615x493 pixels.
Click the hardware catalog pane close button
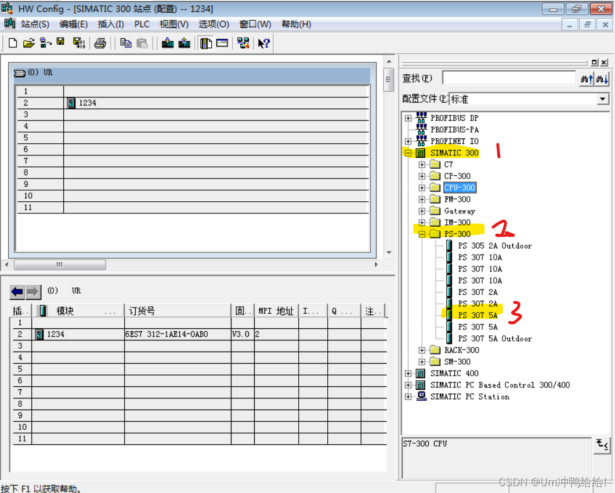604,62
